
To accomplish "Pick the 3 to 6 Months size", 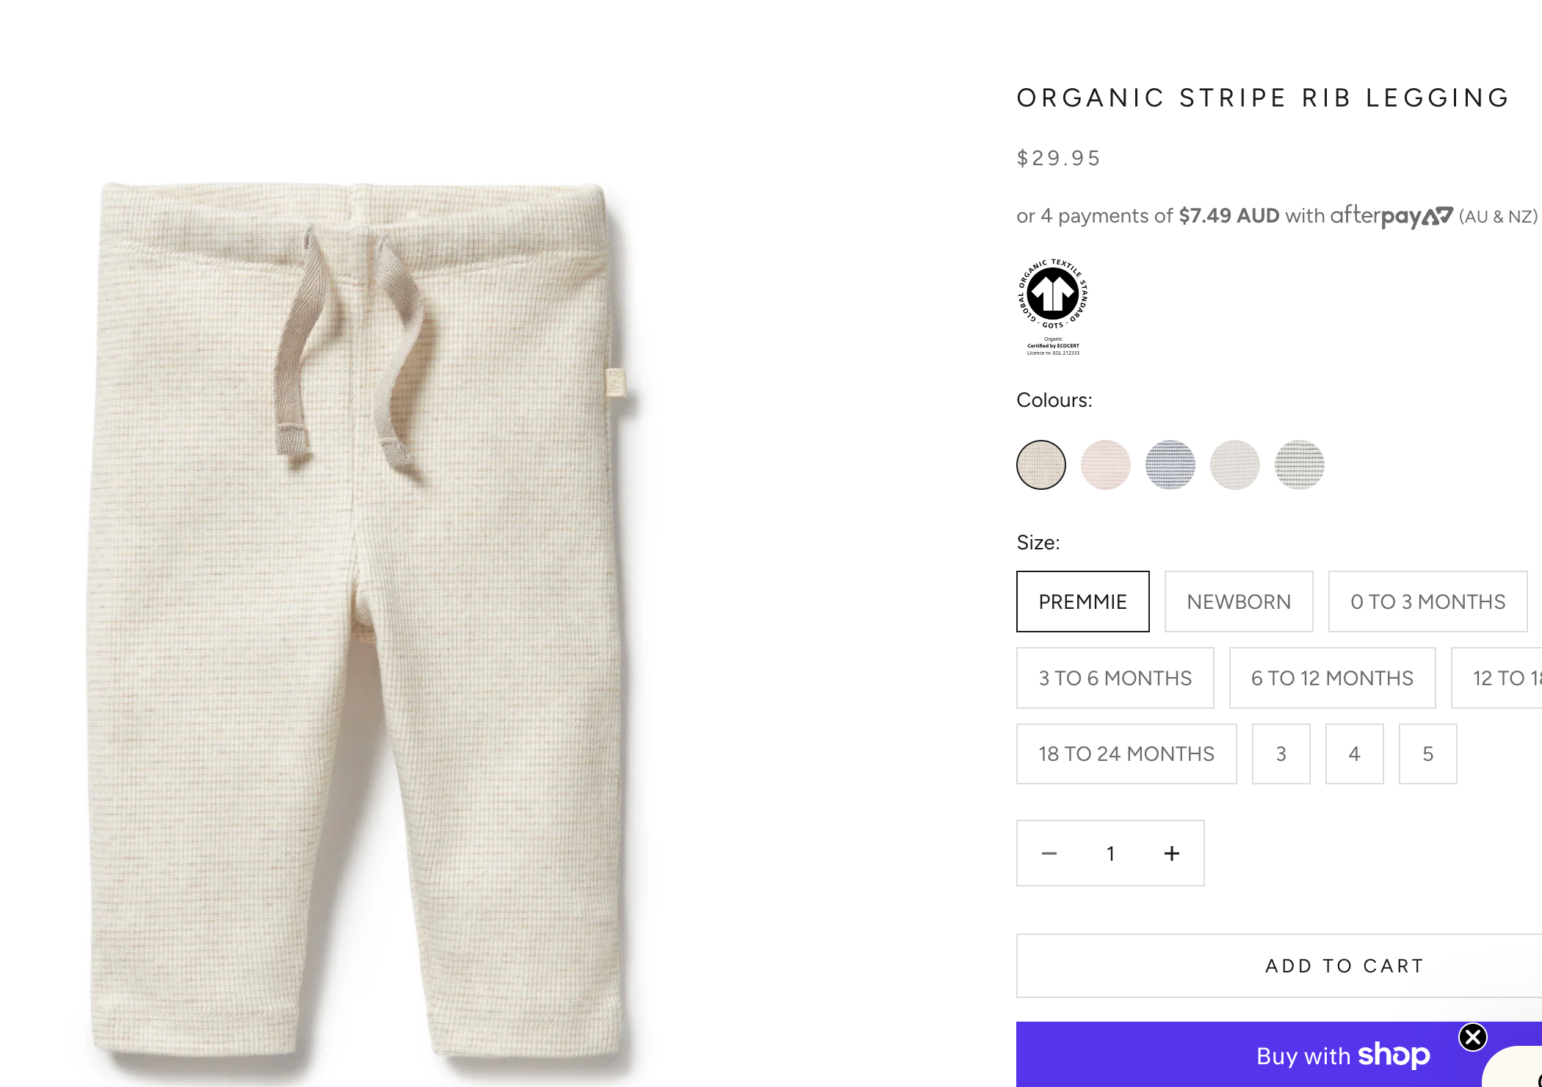I will (x=1115, y=678).
